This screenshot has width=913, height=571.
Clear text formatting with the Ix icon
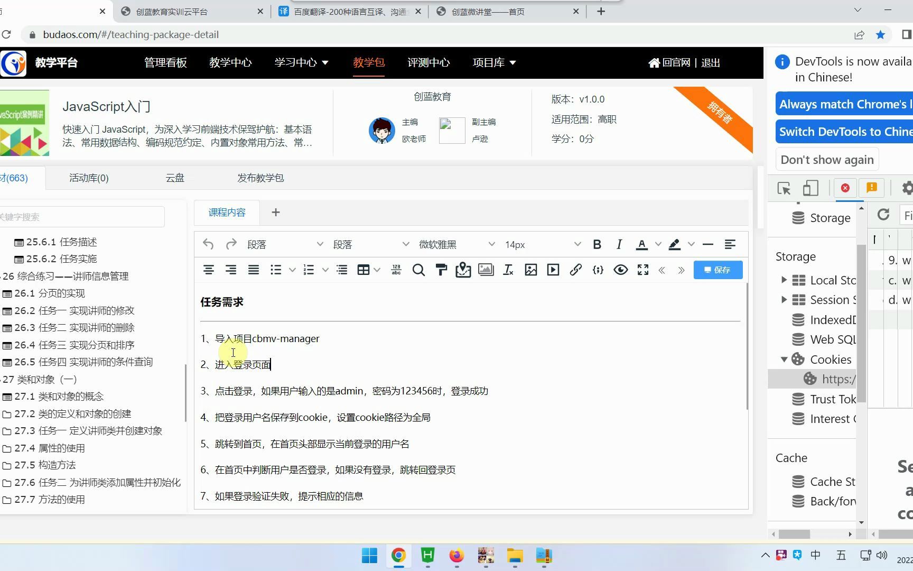(x=508, y=270)
